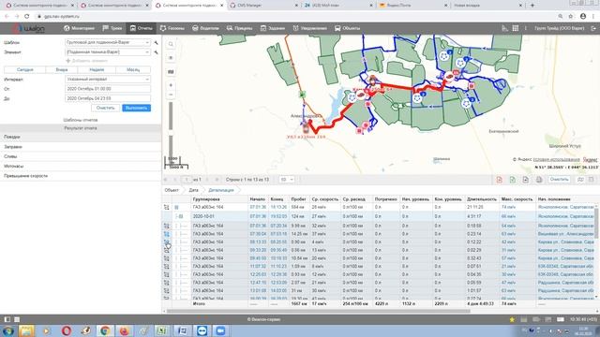Export report to PDF icon
The width and height of the screenshot is (600, 337).
(500, 180)
